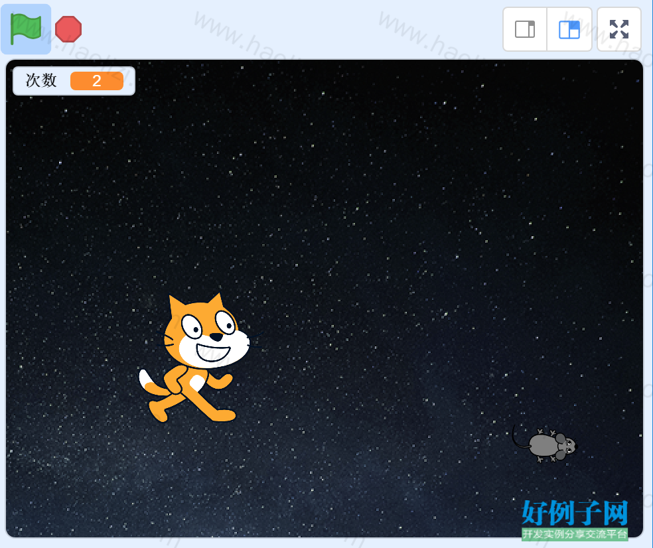Enter full screen stage mode

[619, 29]
